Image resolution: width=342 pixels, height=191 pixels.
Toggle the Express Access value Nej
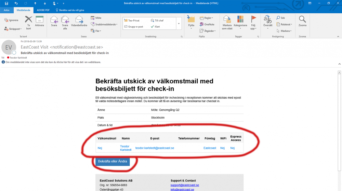[232, 148]
